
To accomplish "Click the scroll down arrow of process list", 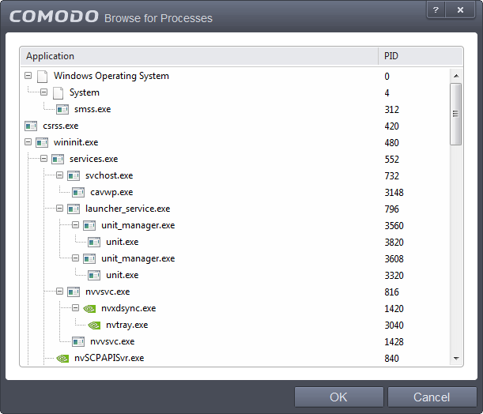I will 456,358.
